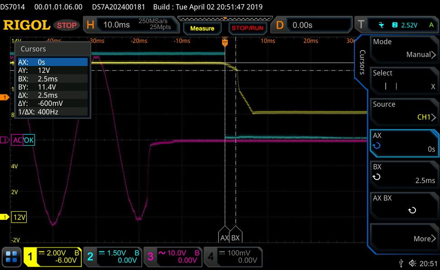Click the AX BX knob rotation icon
Screen dimensions: 440x270
(412, 210)
